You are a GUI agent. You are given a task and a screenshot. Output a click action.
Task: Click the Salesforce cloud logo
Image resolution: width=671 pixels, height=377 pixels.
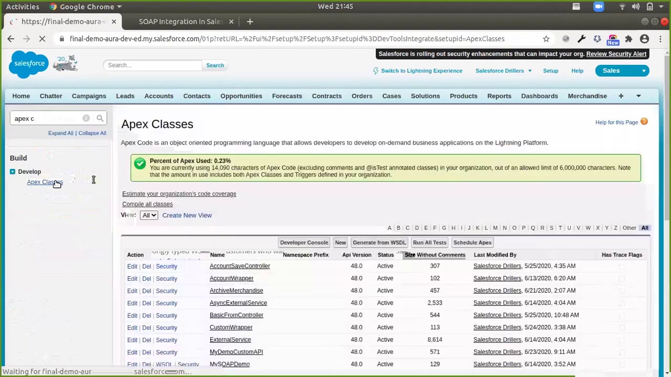[x=29, y=64]
